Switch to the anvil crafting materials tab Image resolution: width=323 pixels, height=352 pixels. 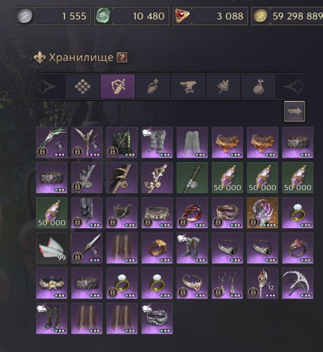(188, 86)
